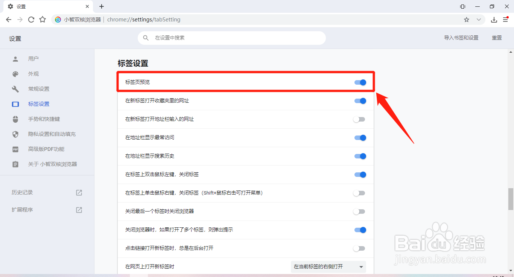The height and width of the screenshot is (277, 514).
Task: Click the palette icon beside 外观
Action: pyautogui.click(x=15, y=74)
